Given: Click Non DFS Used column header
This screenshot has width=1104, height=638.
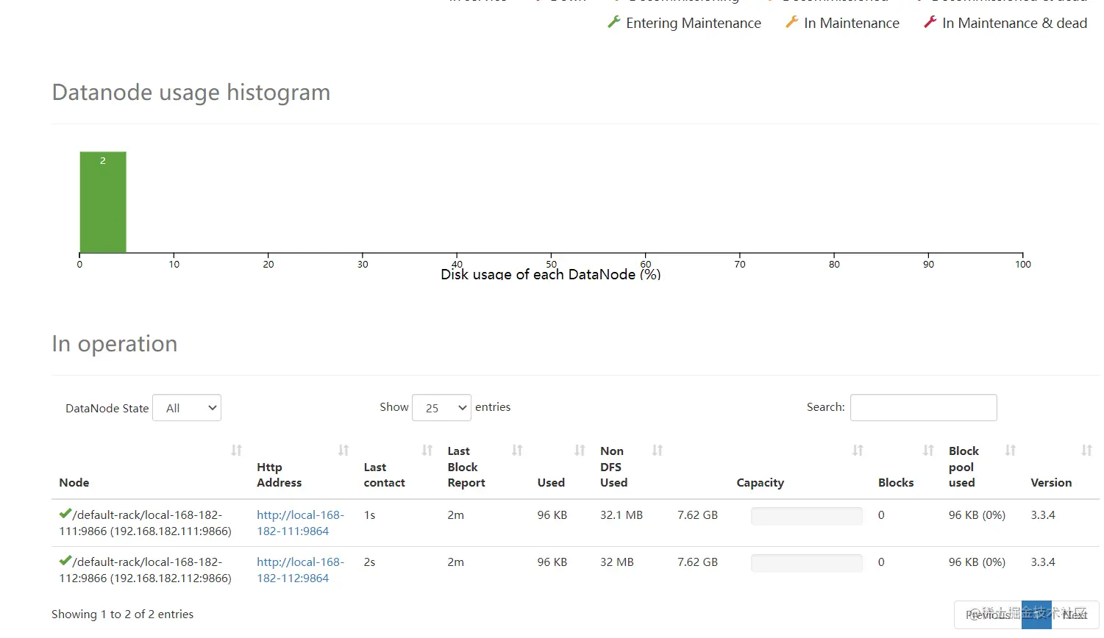Looking at the screenshot, I should tap(613, 467).
